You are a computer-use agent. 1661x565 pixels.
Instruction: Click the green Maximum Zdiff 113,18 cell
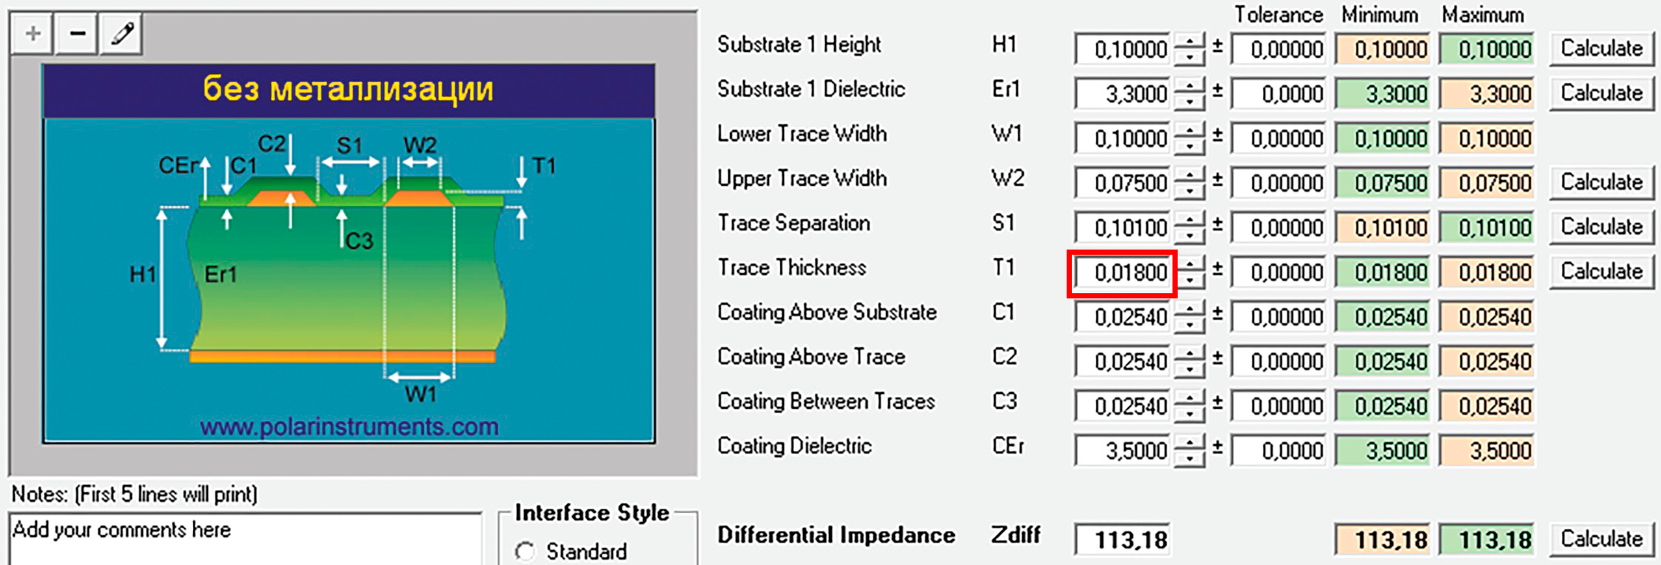[x=1486, y=540]
